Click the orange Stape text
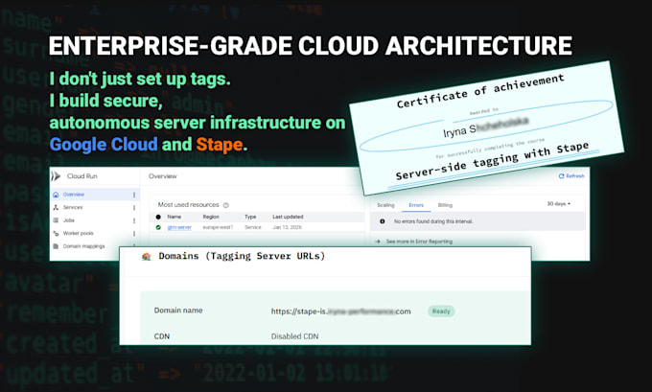 220,145
